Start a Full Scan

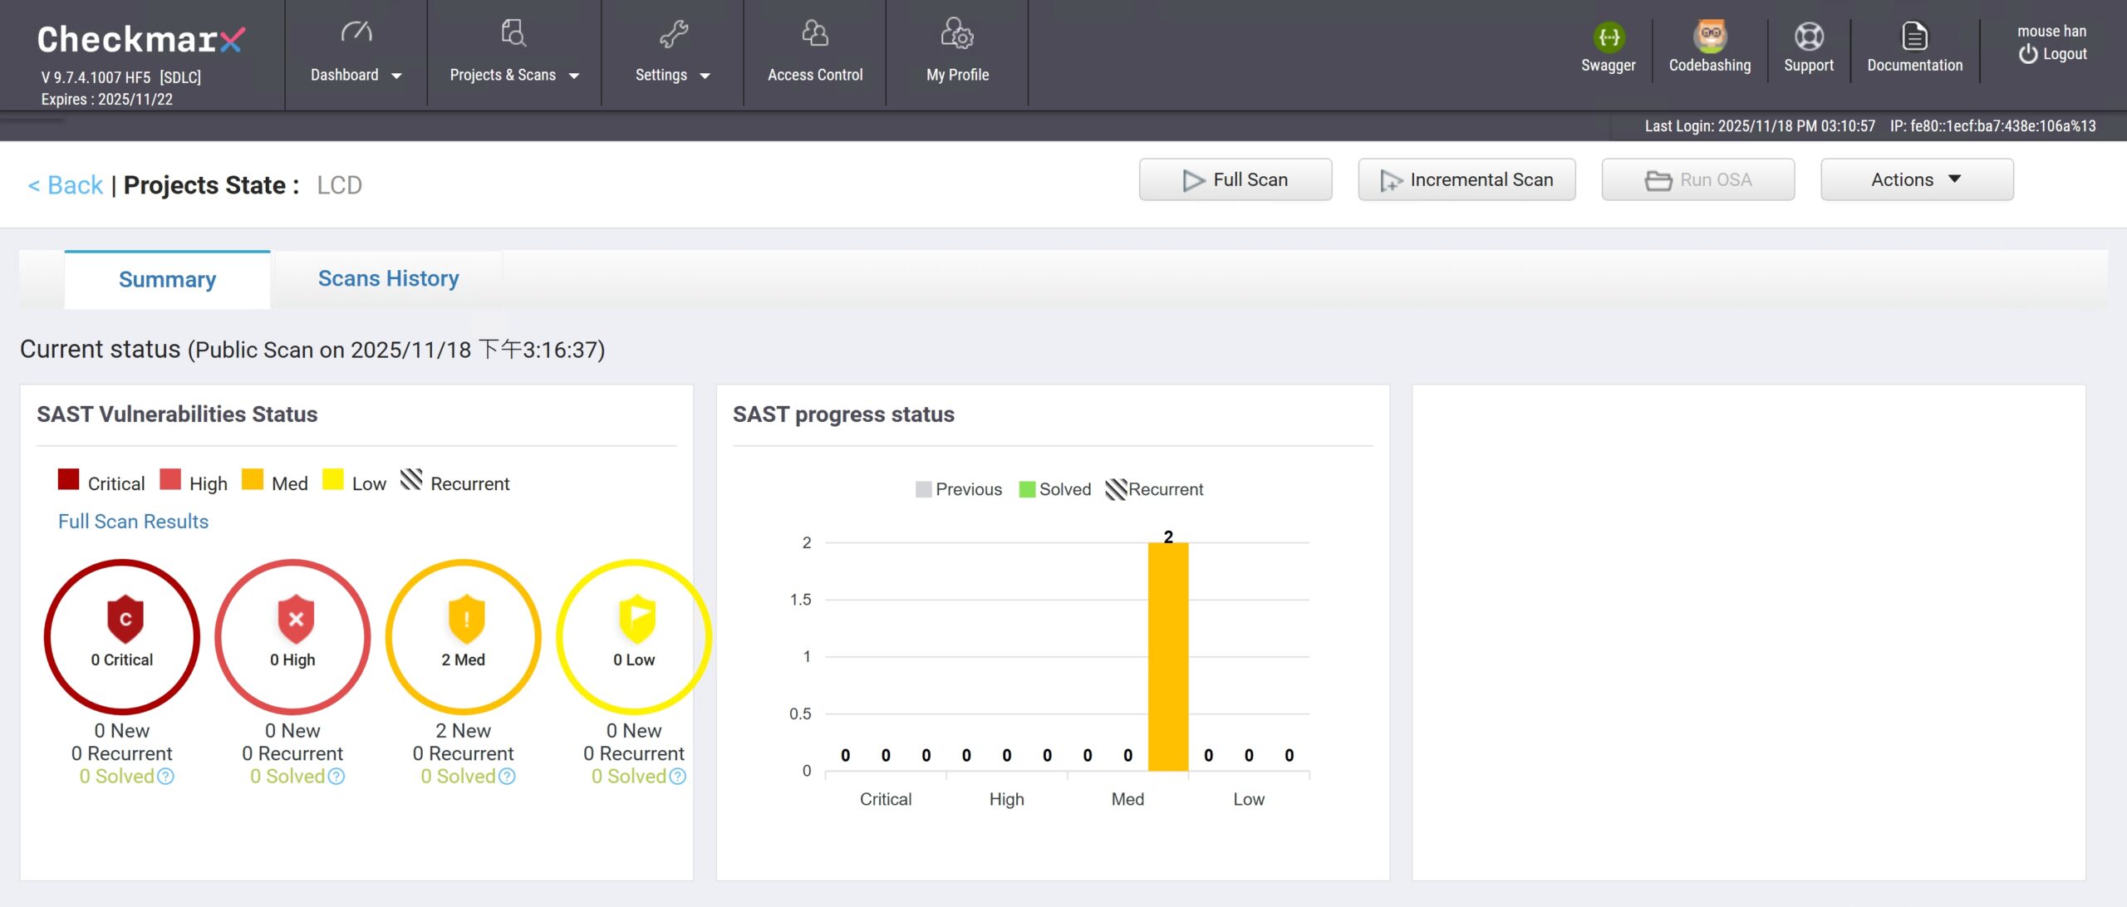pyautogui.click(x=1235, y=179)
